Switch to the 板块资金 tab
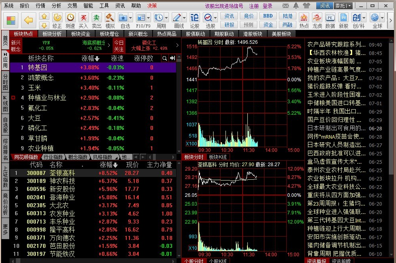The width and height of the screenshot is (396, 263). click(80, 34)
